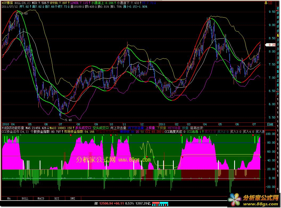Click the 小通道下:7.433 value

click(128, 3)
